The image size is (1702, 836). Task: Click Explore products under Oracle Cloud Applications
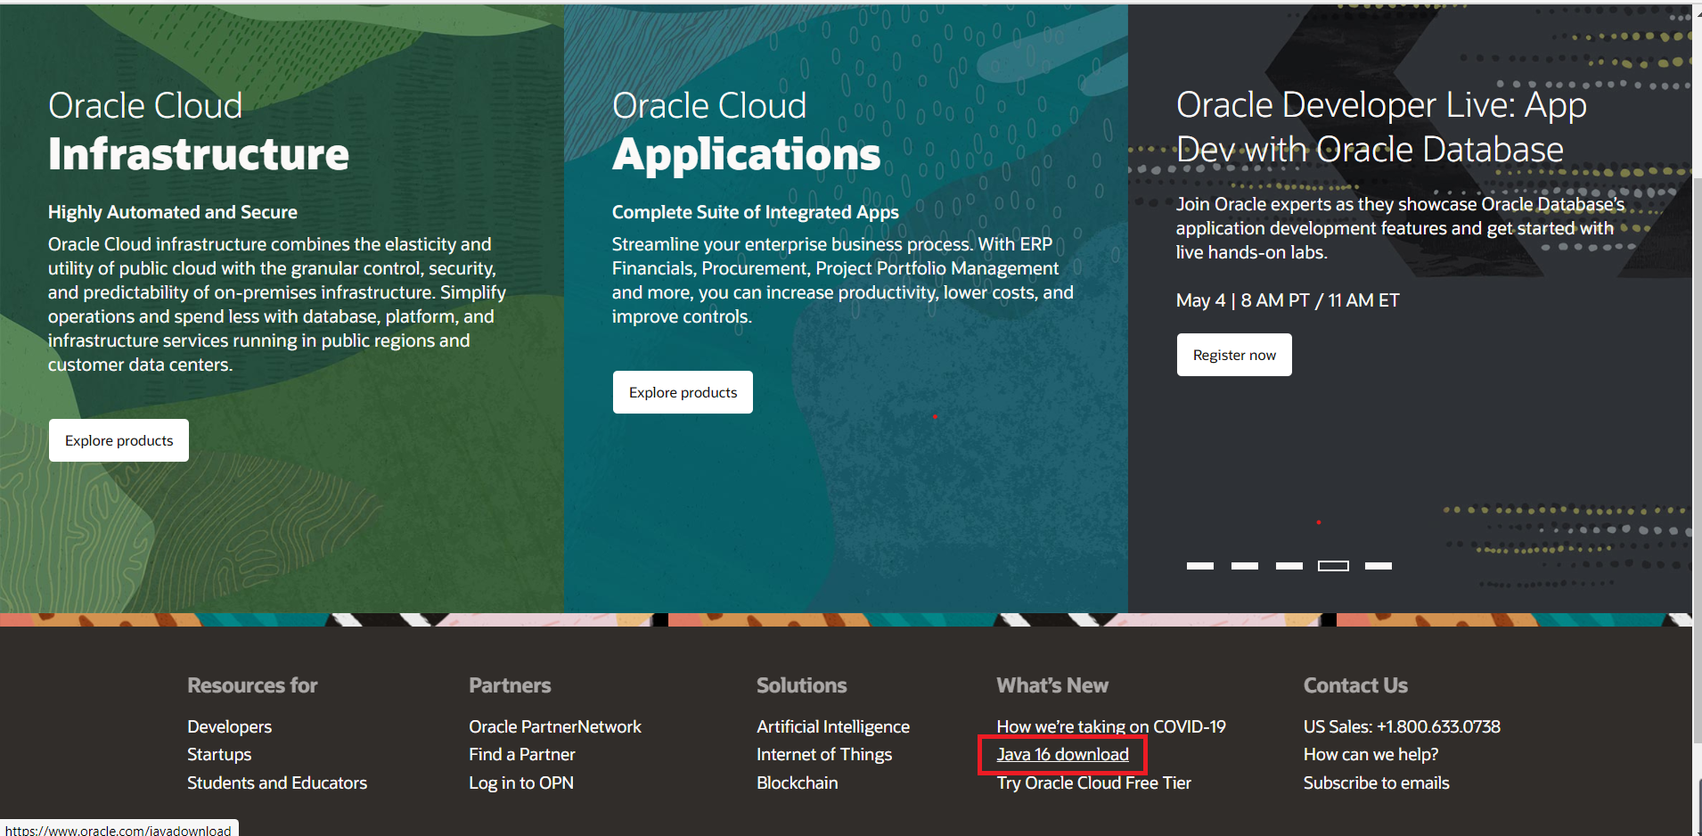pos(683,392)
